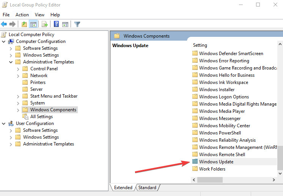Collapse the User Configuration node

4,123
